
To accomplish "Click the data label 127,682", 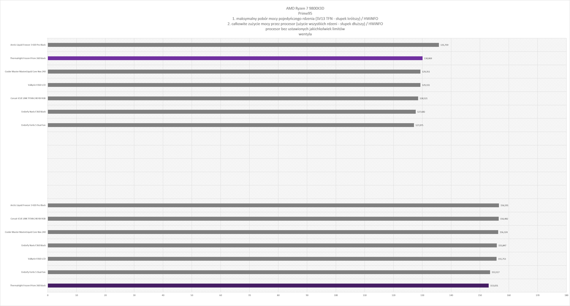I will click(421, 112).
